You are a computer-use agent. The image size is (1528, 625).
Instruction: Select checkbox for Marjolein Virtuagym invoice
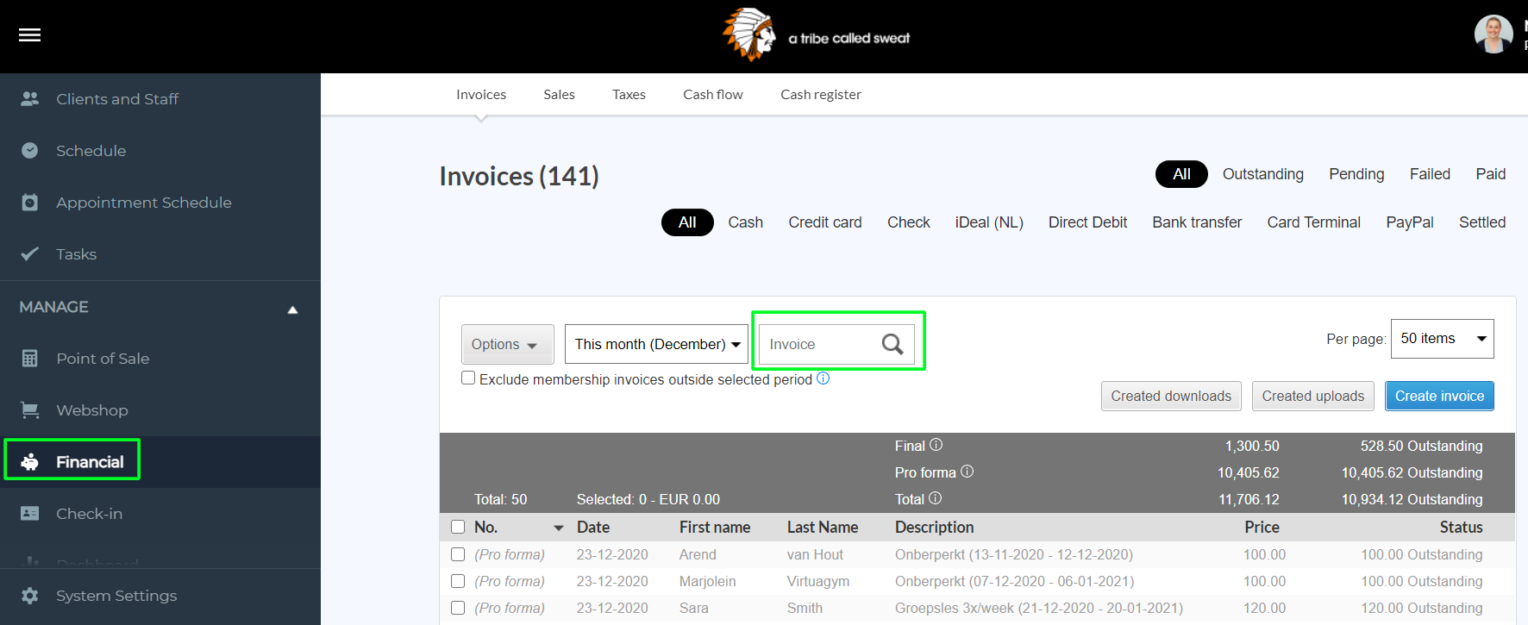tap(458, 581)
